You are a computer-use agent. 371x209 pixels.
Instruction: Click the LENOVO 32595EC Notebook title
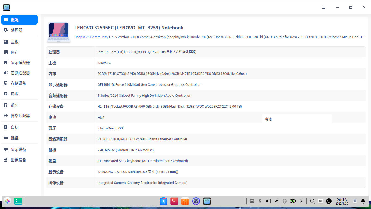pos(129,28)
